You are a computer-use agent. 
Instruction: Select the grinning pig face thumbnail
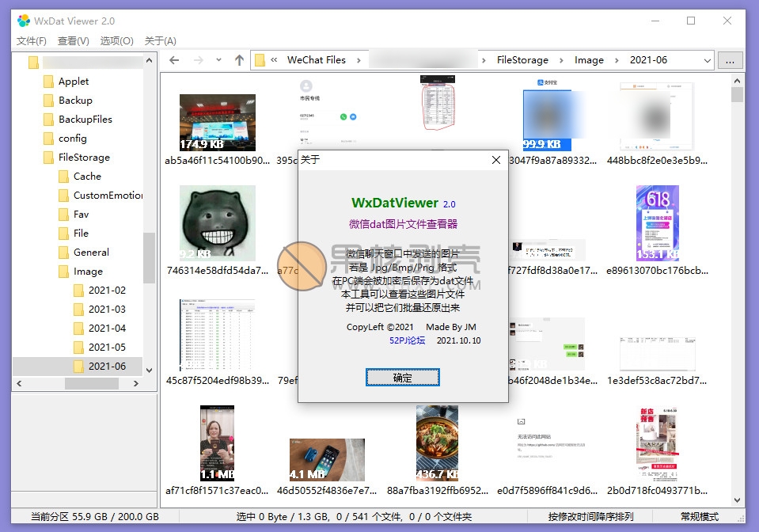218,223
